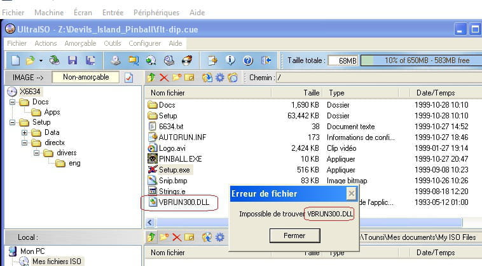The height and width of the screenshot is (266, 482).
Task: Click the red X delete icon in image pane toolbar
Action: click(x=164, y=78)
